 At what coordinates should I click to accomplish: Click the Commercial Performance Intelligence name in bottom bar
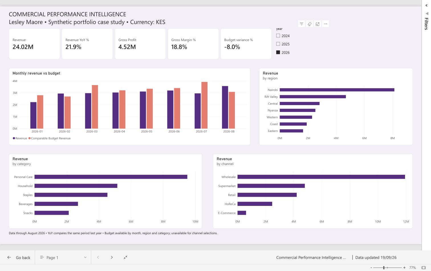click(x=311, y=257)
